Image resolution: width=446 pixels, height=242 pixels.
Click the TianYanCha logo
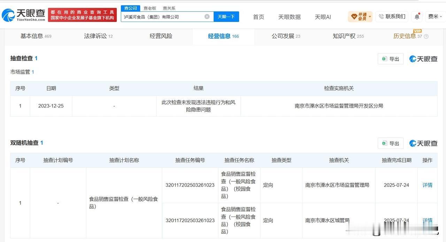click(x=24, y=15)
